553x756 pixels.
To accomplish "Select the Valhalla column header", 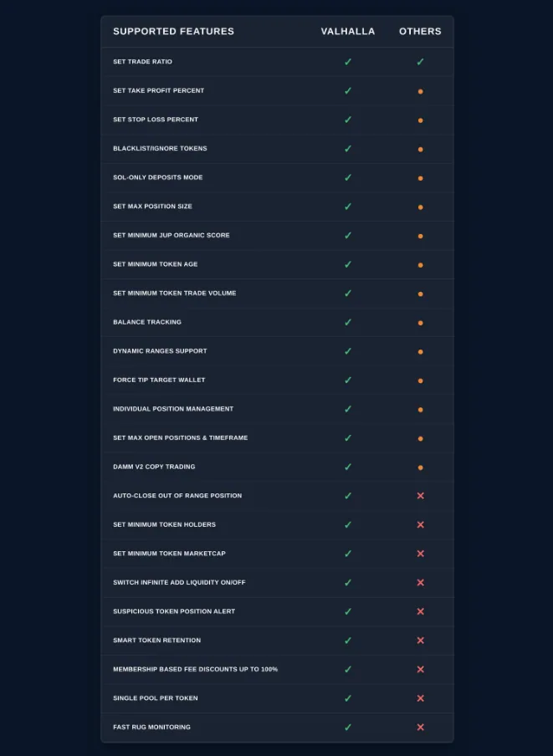I will pos(348,31).
